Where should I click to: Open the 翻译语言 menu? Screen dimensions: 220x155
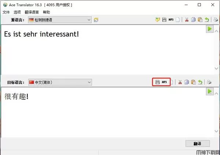tap(32, 12)
